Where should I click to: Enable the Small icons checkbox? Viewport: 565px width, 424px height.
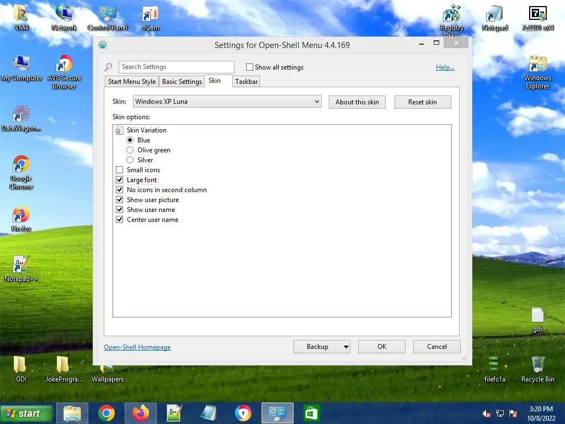120,170
